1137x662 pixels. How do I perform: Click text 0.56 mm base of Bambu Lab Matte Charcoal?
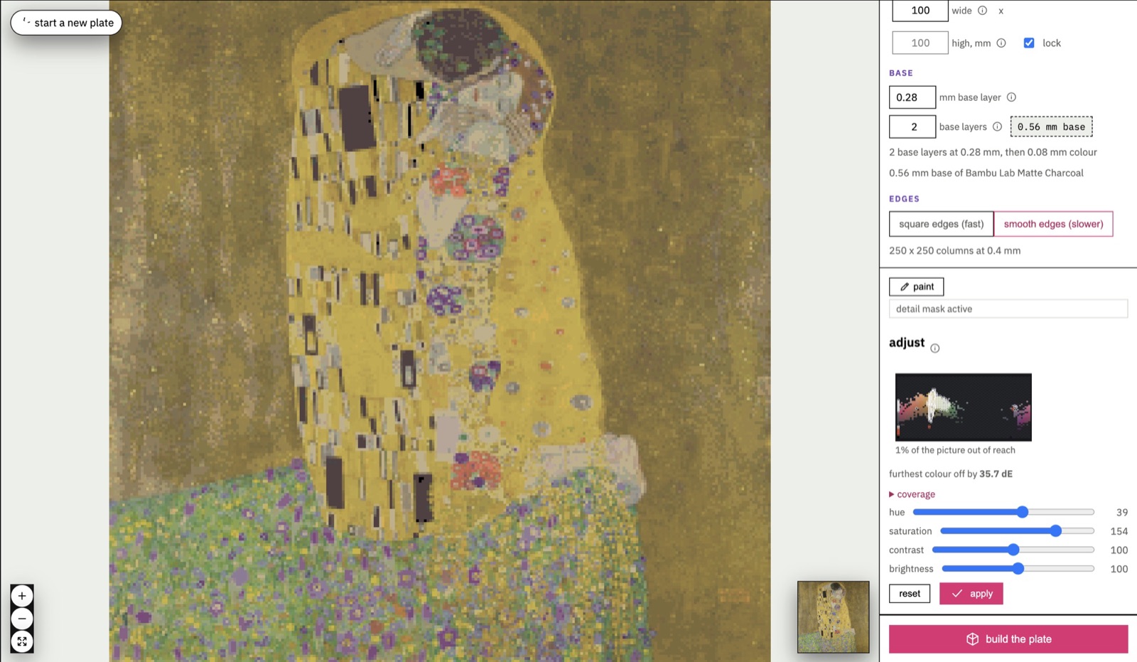tap(986, 173)
